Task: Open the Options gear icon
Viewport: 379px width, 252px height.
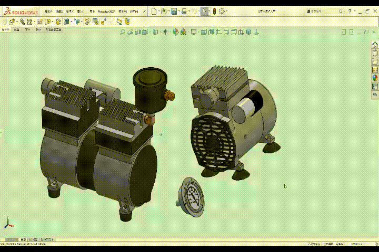Action: click(x=222, y=11)
